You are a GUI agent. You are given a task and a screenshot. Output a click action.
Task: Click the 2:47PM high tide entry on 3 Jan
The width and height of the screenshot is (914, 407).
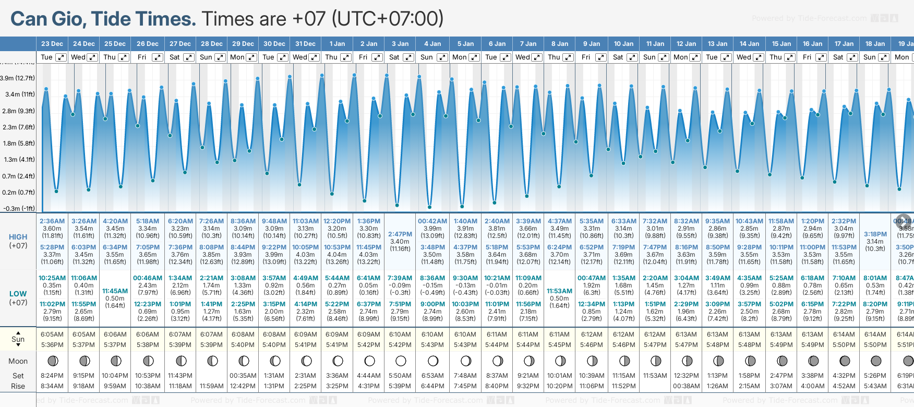(x=400, y=234)
